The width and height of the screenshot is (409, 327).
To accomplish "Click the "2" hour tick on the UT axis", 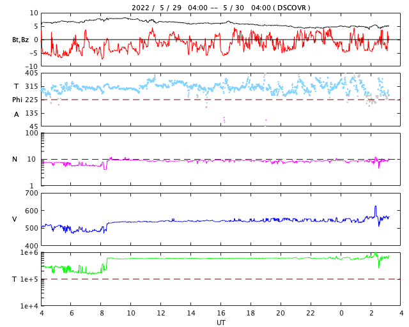I will tap(371, 313).
